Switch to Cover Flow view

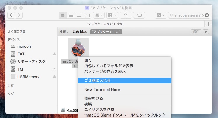[x=87, y=15]
